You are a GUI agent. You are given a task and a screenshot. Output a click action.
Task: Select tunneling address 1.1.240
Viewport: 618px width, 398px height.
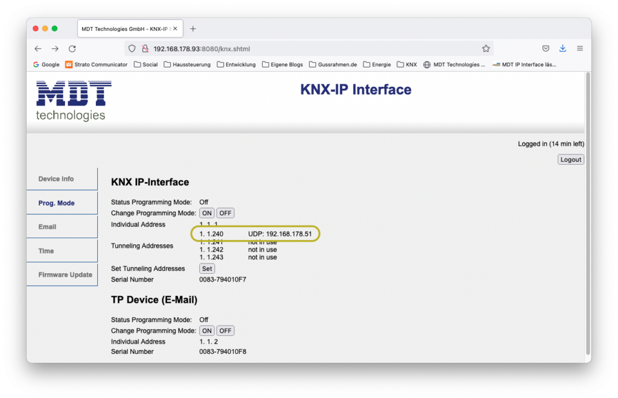[x=211, y=234]
